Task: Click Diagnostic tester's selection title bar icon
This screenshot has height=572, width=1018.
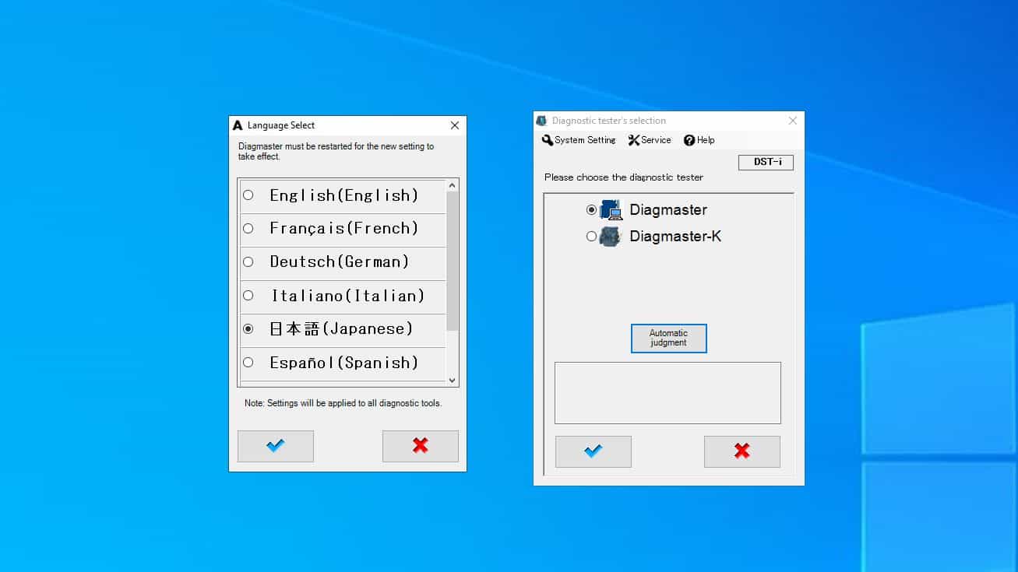Action: click(x=542, y=121)
